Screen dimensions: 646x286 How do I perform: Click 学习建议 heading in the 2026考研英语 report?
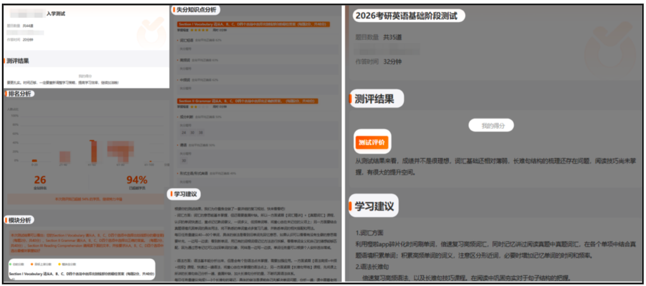point(374,207)
